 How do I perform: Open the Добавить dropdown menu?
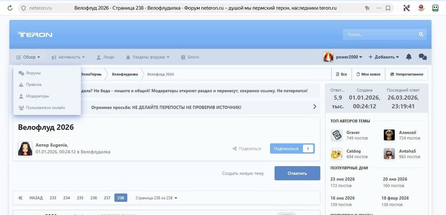coord(384,57)
